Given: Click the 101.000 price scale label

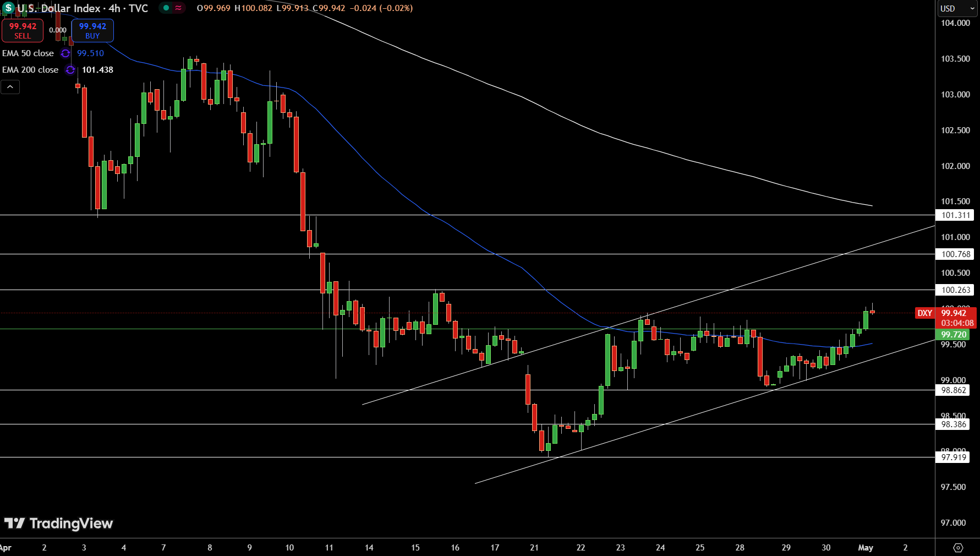Looking at the screenshot, I should 955,237.
